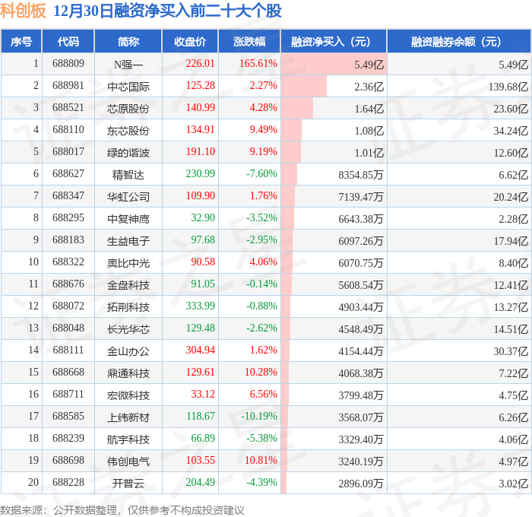Click closing price 32.90
This screenshot has width=532, height=517.
(203, 218)
